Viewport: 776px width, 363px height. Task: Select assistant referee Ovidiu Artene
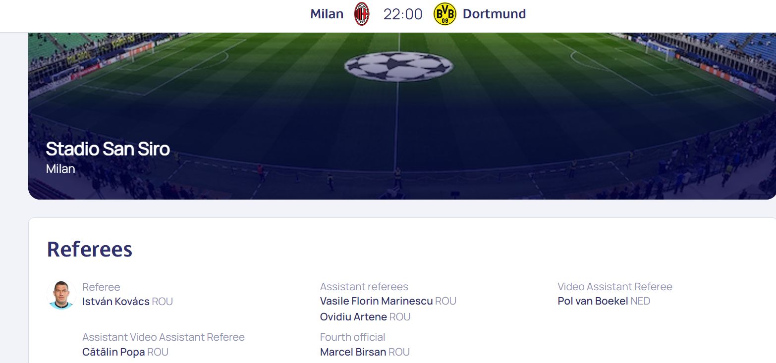tap(353, 316)
